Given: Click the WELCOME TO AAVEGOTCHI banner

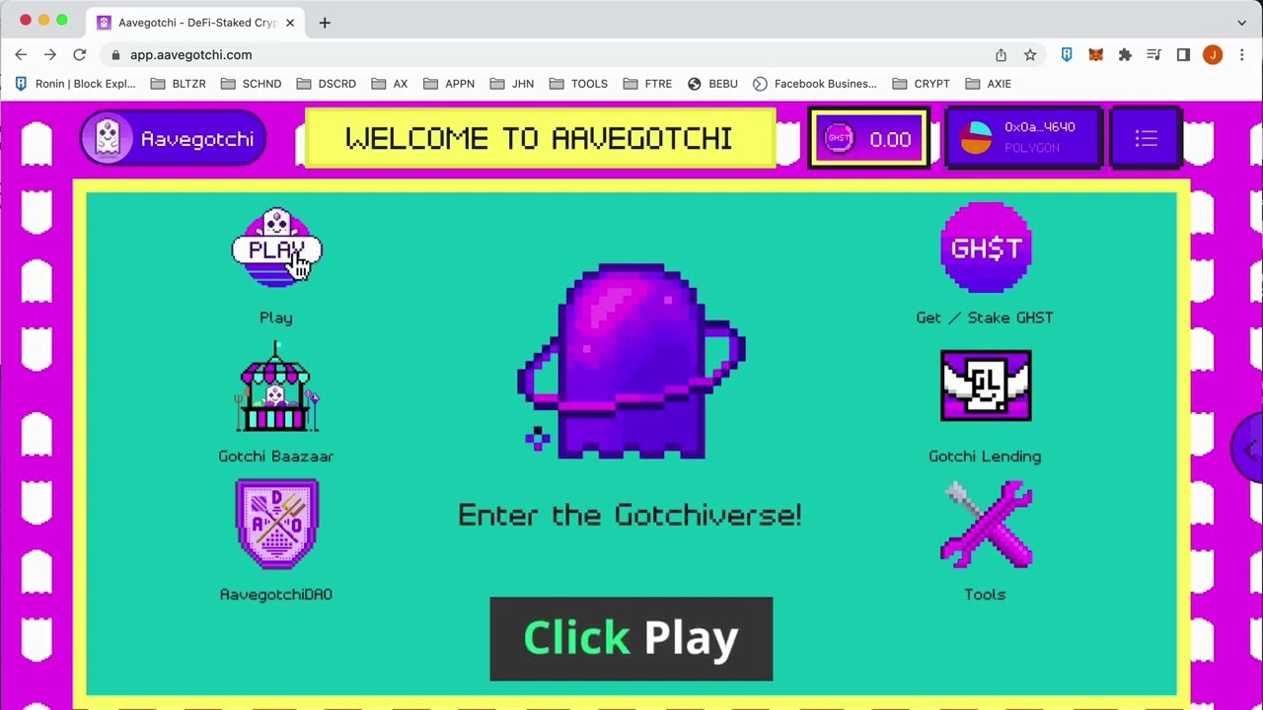Looking at the screenshot, I should click(540, 138).
